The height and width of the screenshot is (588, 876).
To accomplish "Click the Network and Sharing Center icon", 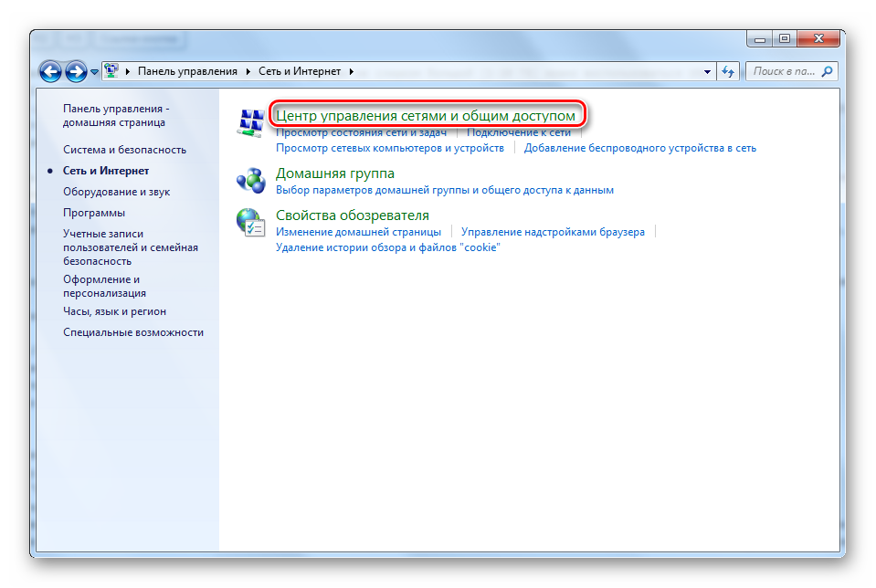I will pos(251,123).
